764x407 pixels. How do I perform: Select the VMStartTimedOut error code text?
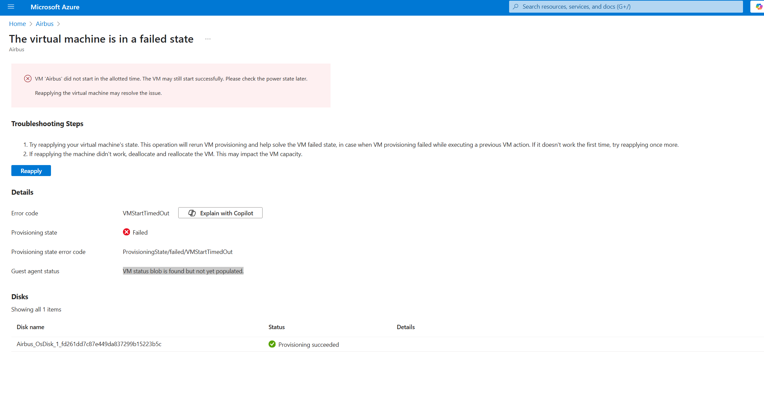[x=146, y=213]
